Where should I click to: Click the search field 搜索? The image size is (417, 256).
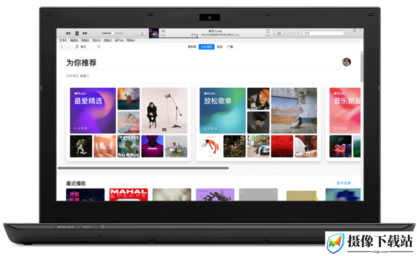point(321,33)
